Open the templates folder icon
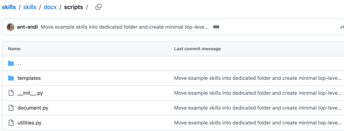 point(11,78)
